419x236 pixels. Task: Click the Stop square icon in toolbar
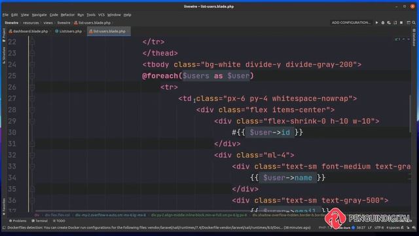pyautogui.click(x=401, y=23)
